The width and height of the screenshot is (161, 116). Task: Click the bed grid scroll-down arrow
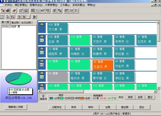tap(158, 88)
